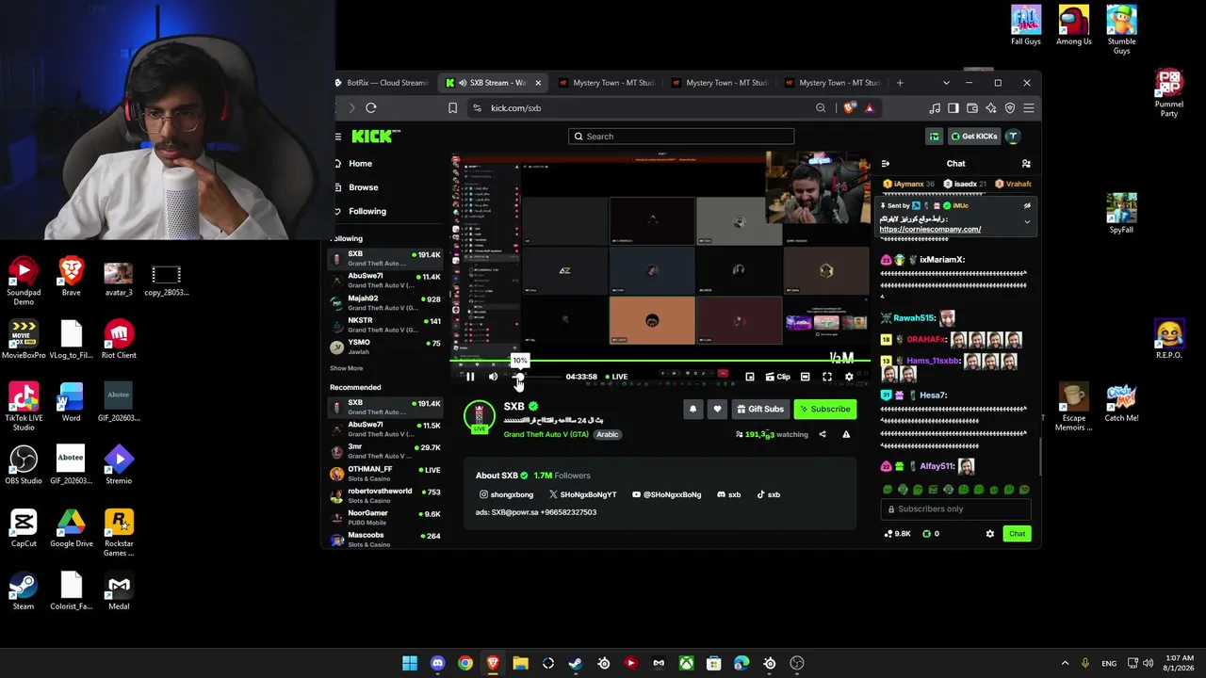The height and width of the screenshot is (678, 1206).
Task: Click the Gift Subs button
Action: pos(760,409)
